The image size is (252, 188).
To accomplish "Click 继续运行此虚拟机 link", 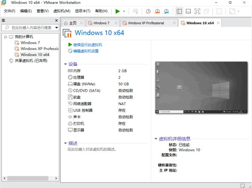I will tap(88, 45).
